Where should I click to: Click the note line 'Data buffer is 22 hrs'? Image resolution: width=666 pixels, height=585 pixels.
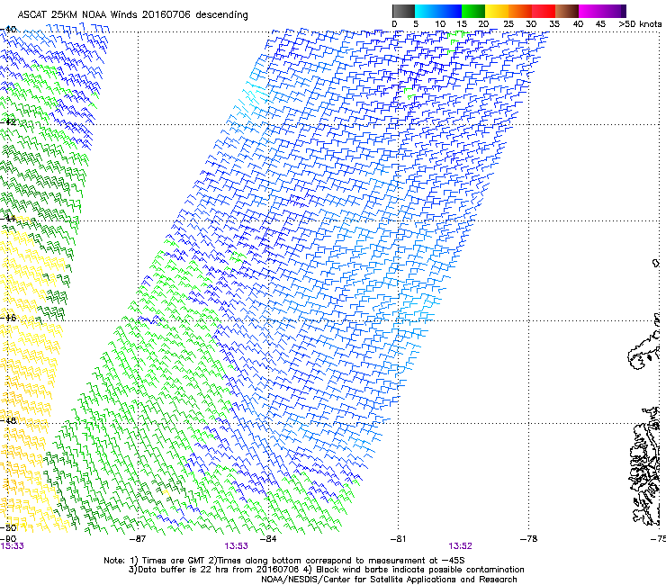coord(326,570)
